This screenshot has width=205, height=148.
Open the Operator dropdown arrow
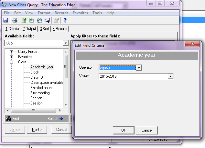(139, 68)
